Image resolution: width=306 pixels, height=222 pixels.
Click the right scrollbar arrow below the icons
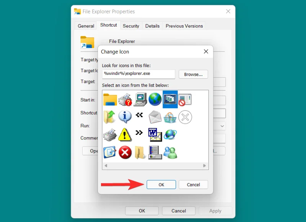[x=205, y=166]
